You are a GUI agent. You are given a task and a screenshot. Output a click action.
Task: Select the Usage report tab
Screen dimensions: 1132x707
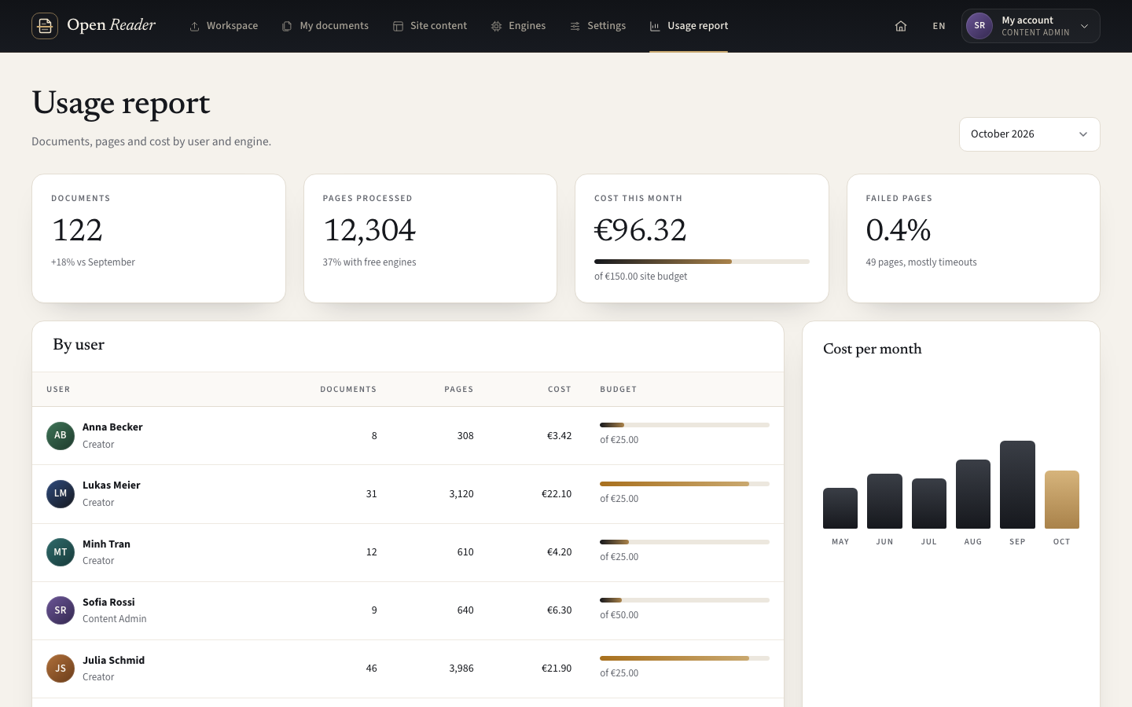point(689,26)
